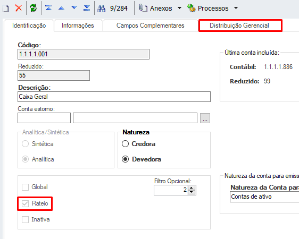Expand the Anexos dropdown arrow
Image resolution: width=299 pixels, height=239 pixels.
point(179,8)
